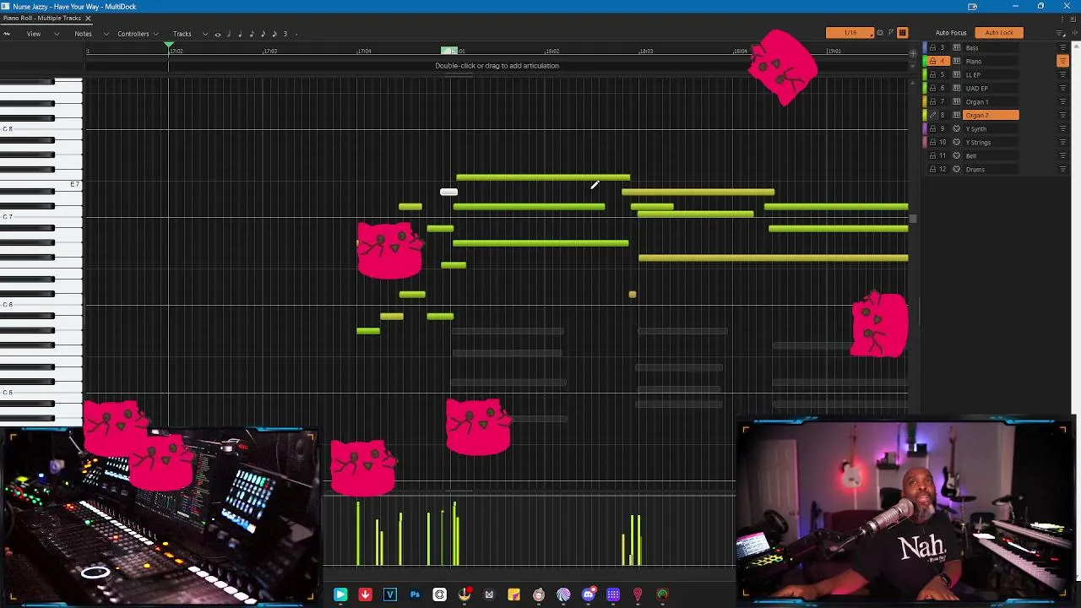Click the Y Synth track purple color strip

click(x=925, y=128)
